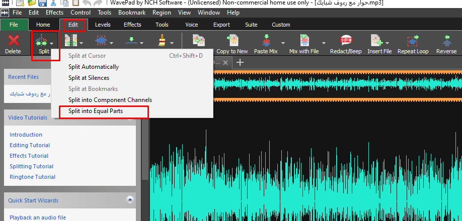Collapse the Quick Start Wizards panel

(x=130, y=200)
